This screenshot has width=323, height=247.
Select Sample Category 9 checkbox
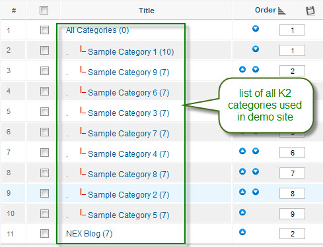[x=44, y=70]
